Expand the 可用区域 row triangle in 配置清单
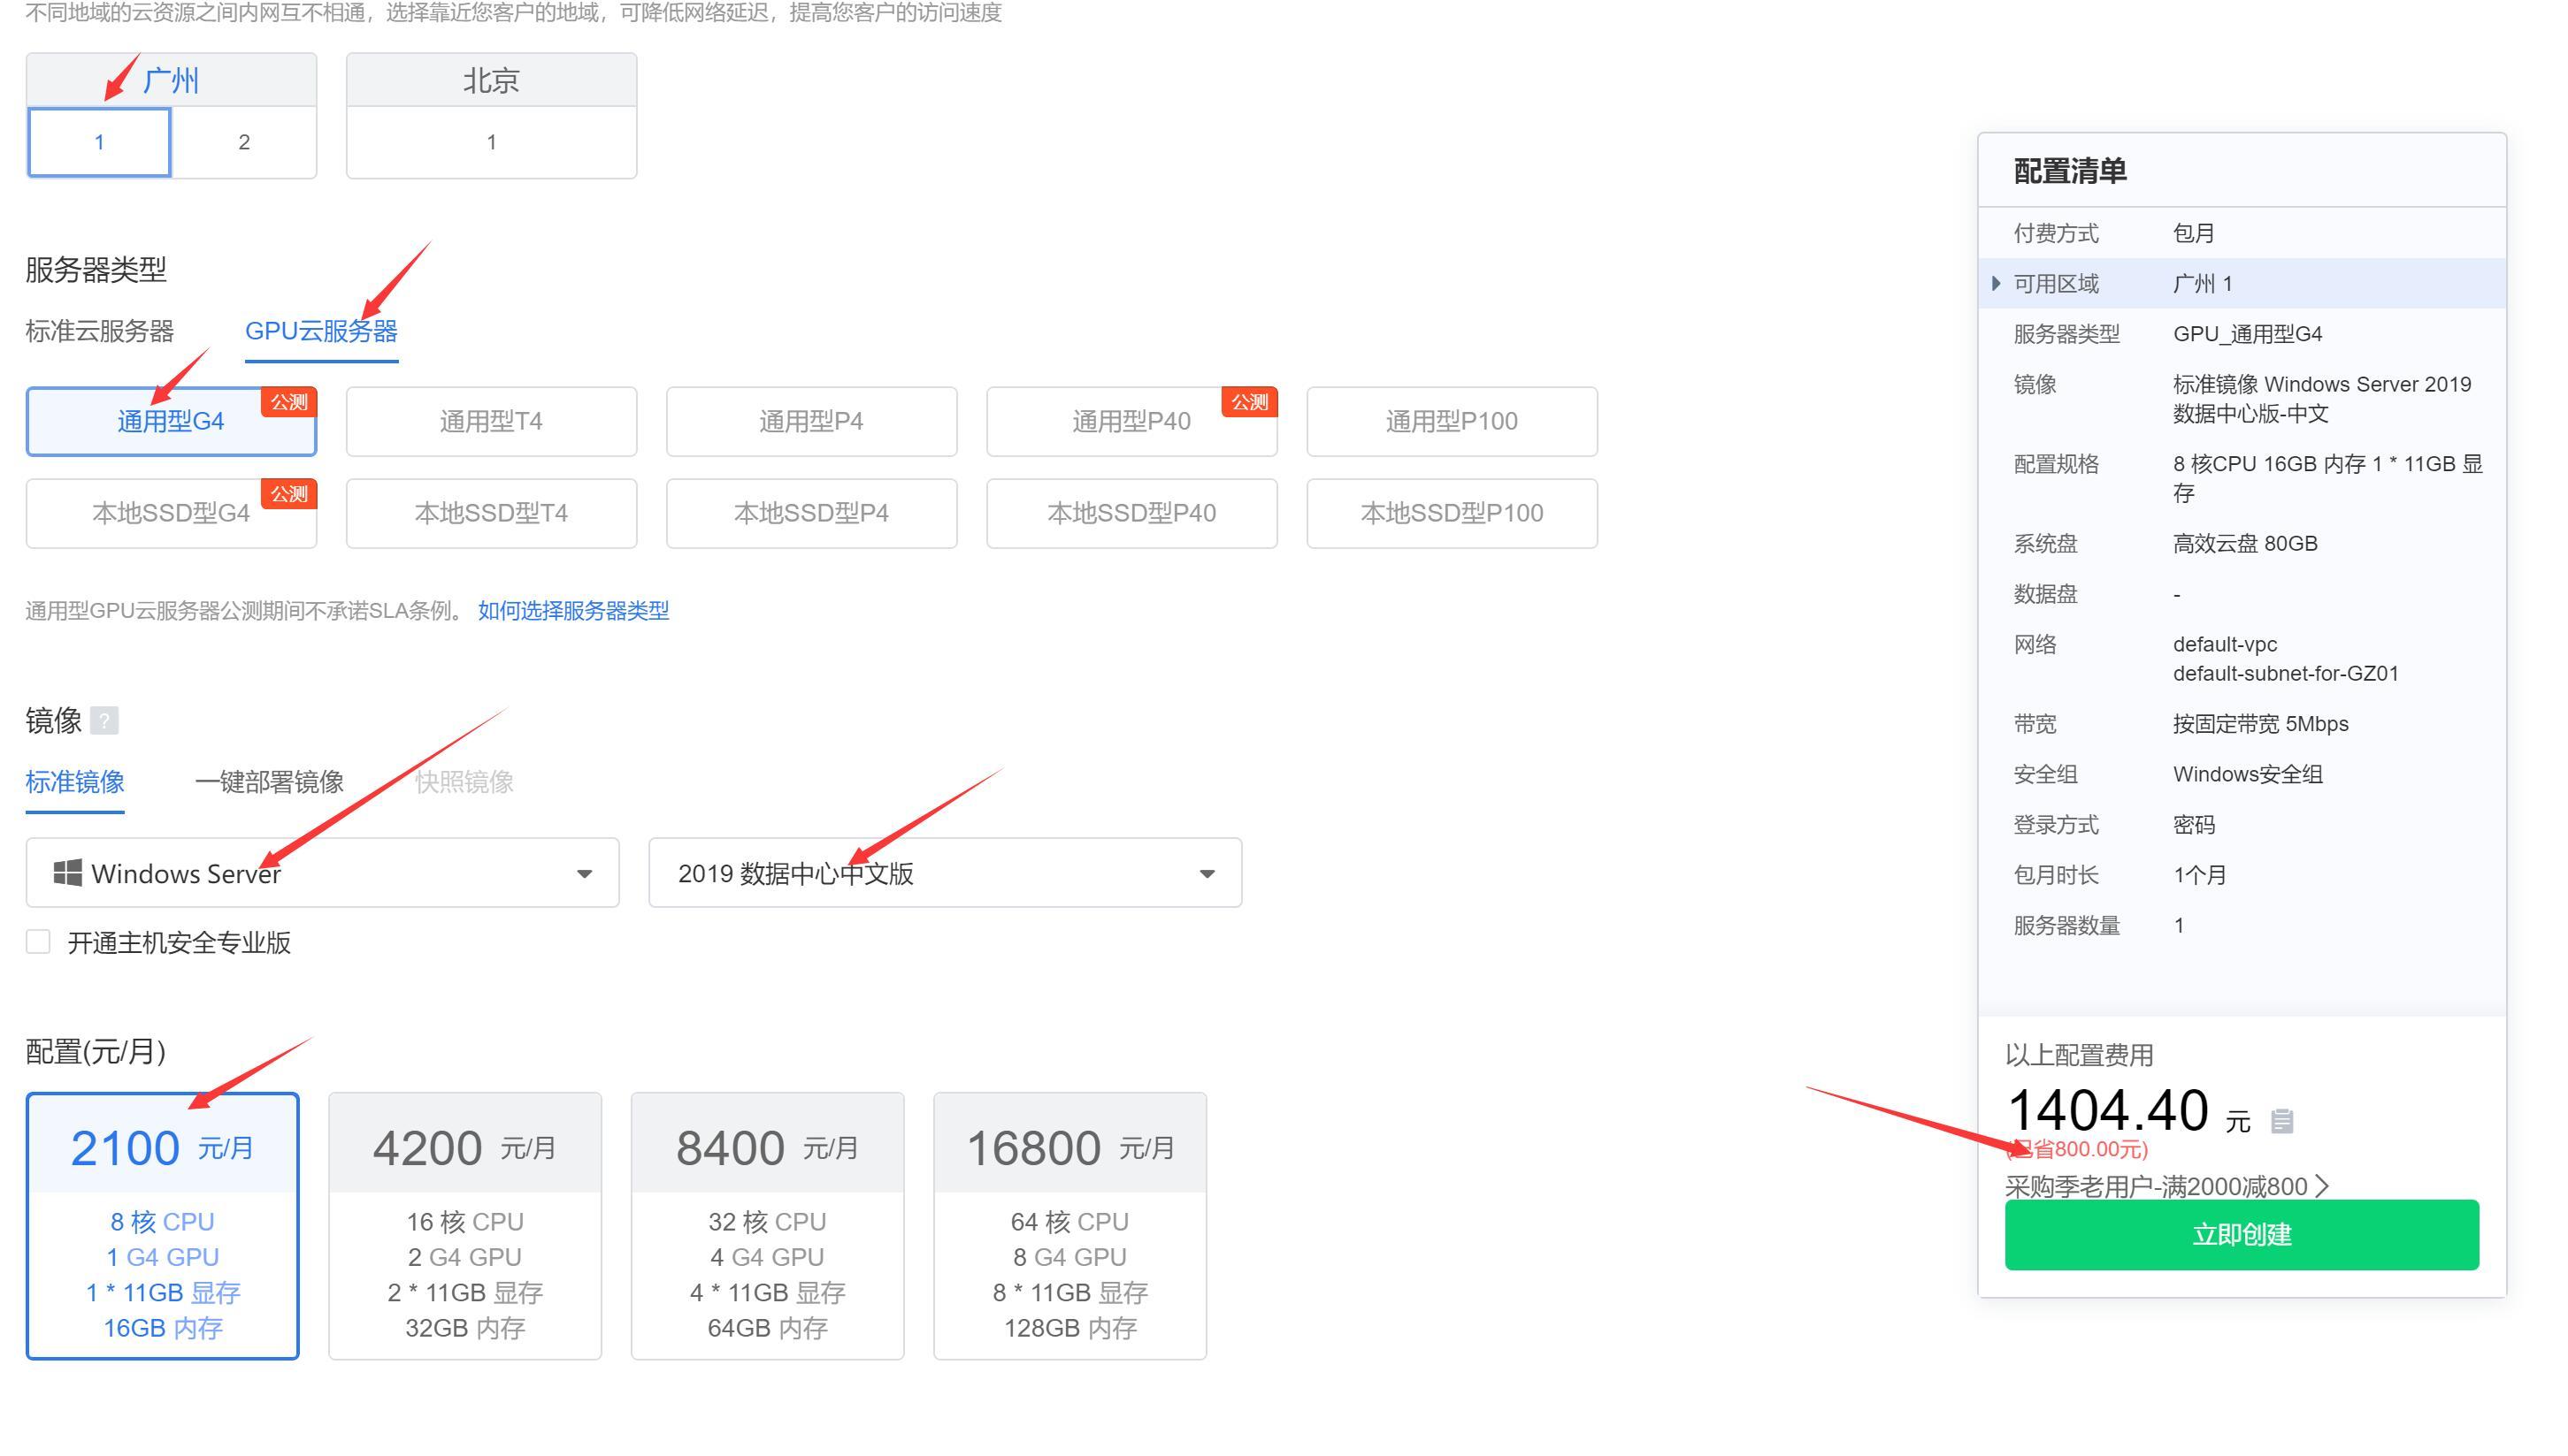Viewport: 2568px width, 1456px height. [1997, 283]
